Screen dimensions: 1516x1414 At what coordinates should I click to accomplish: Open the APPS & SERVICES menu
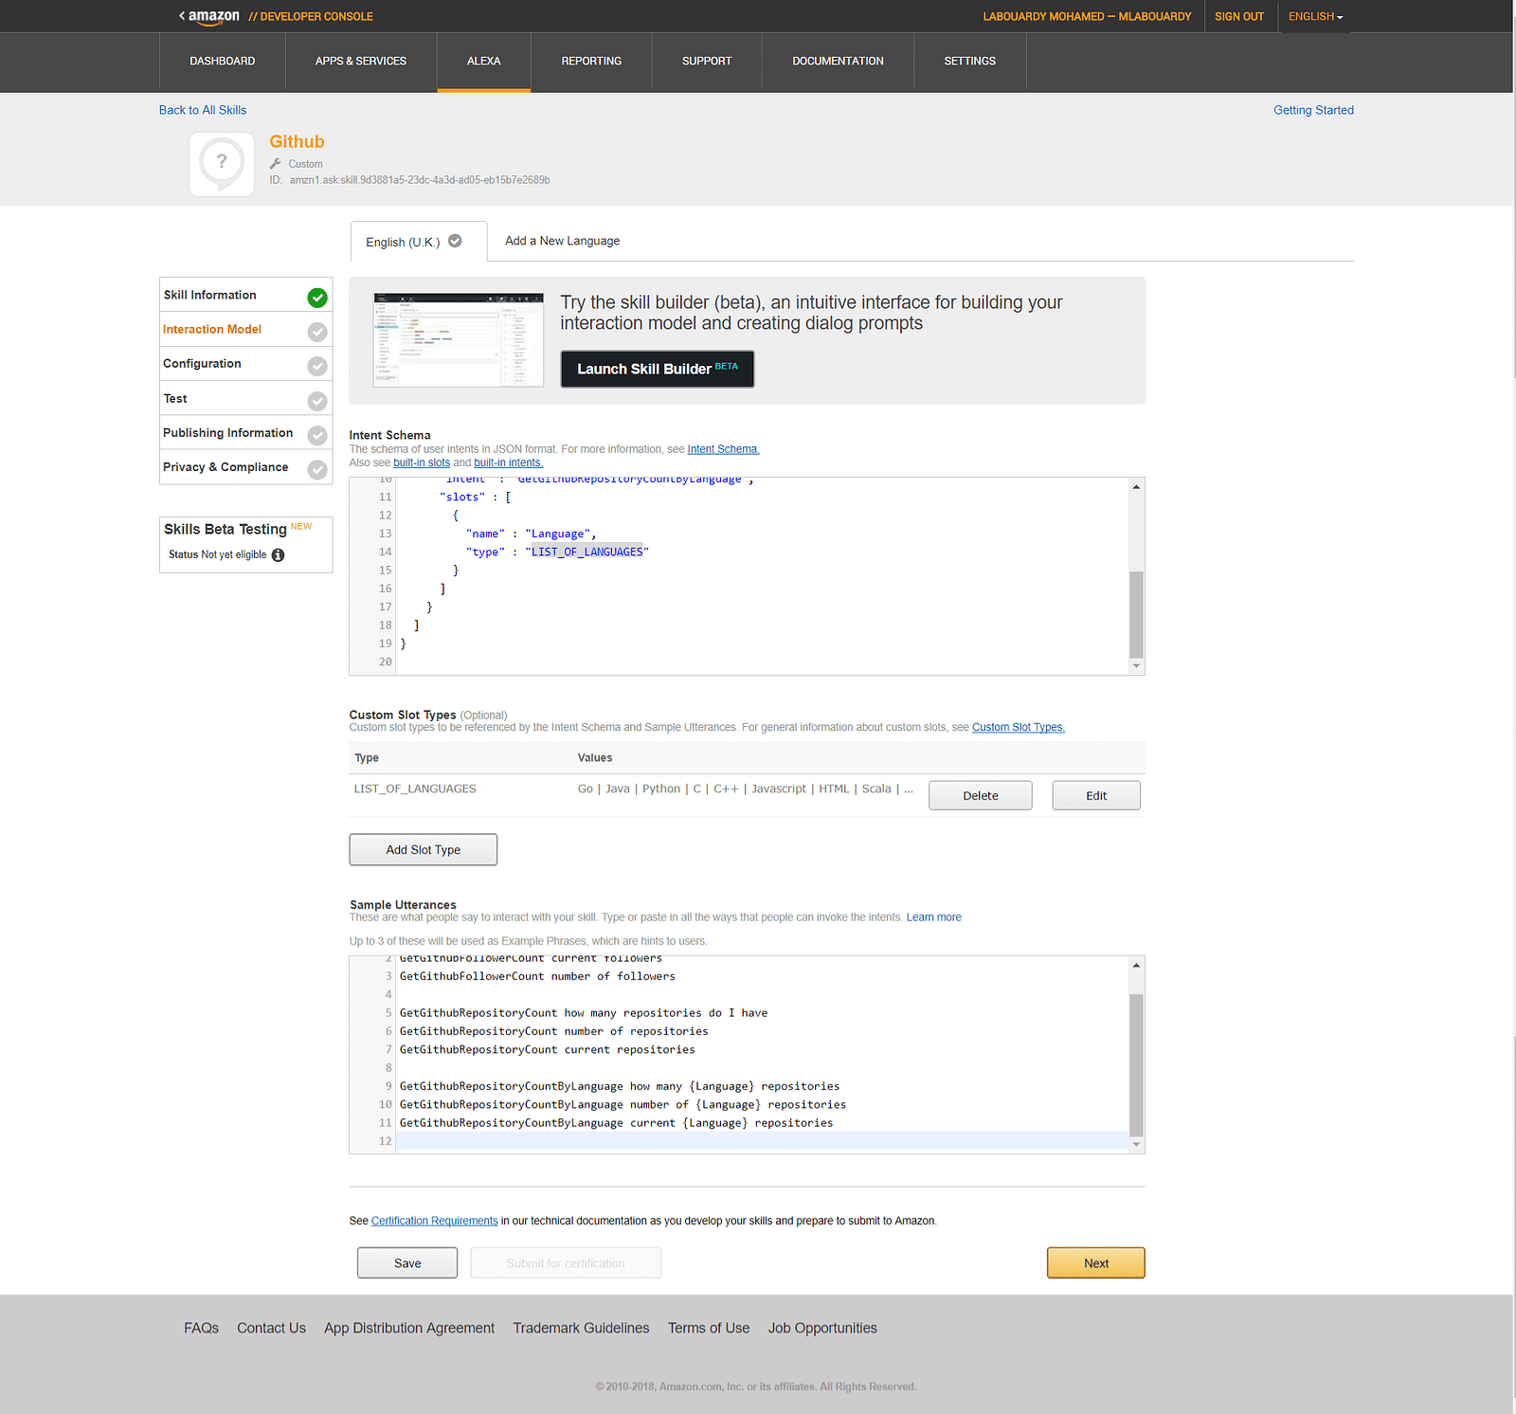click(x=361, y=62)
